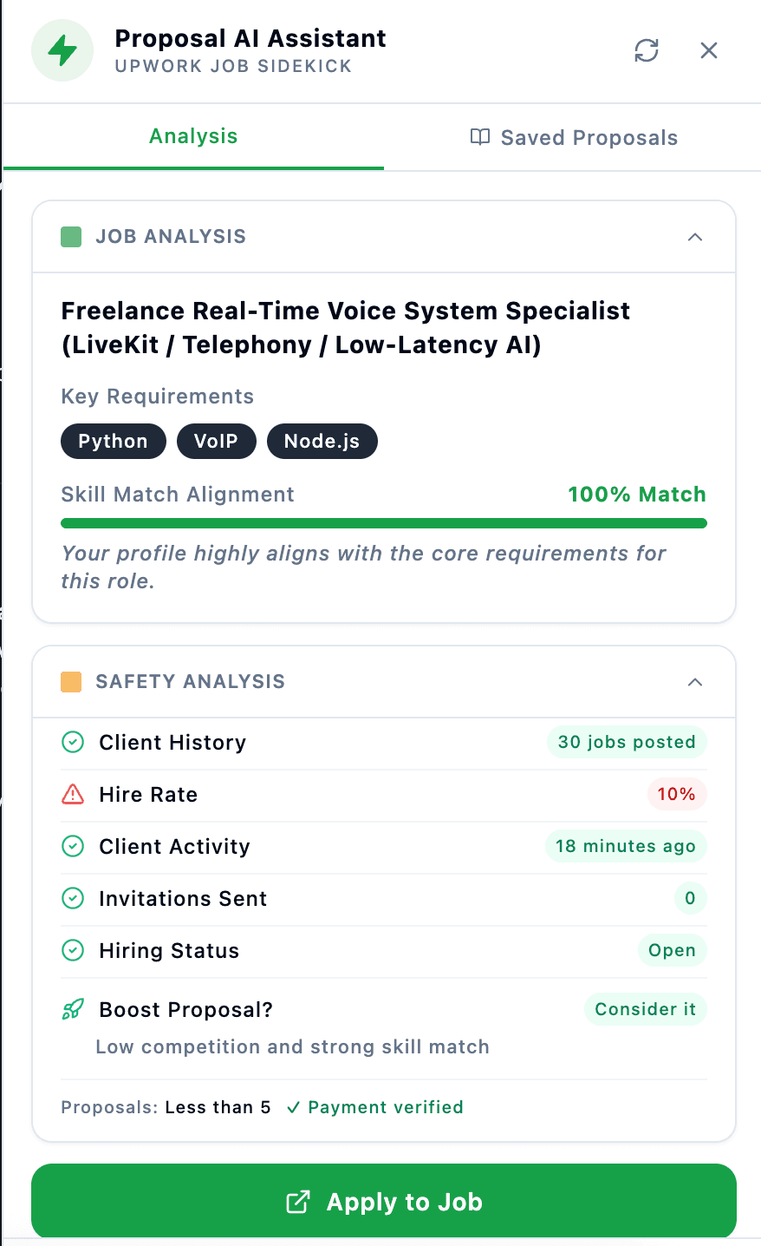
Task: Click the Consider it pill for Boost Proposal
Action: (x=645, y=1009)
